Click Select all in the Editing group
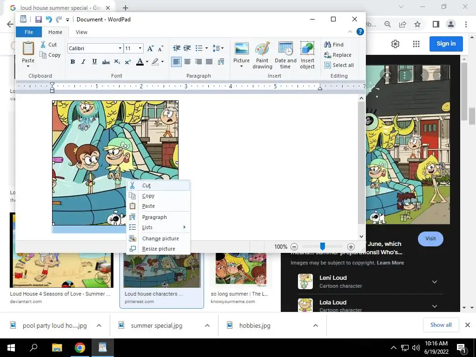 339,65
